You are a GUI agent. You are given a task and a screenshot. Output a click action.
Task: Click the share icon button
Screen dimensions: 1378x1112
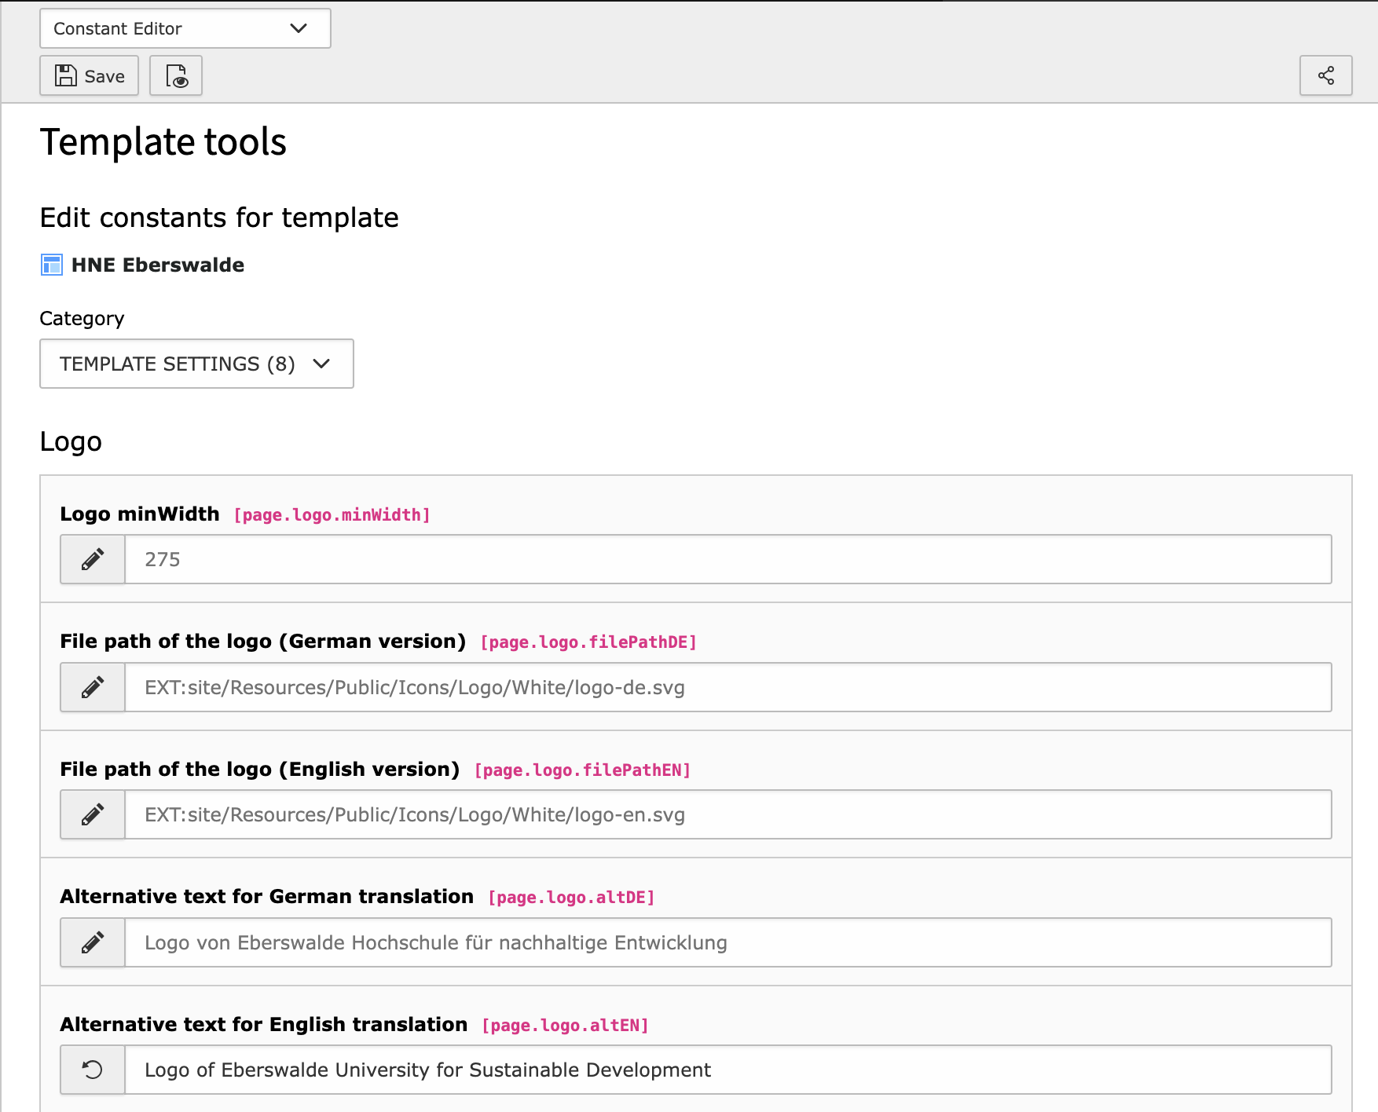[x=1325, y=76]
